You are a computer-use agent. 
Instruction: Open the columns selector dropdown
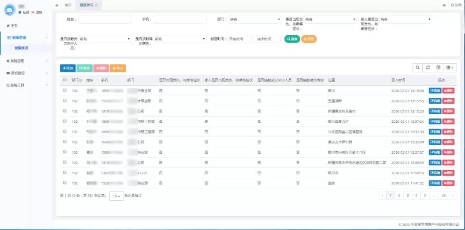450,68
